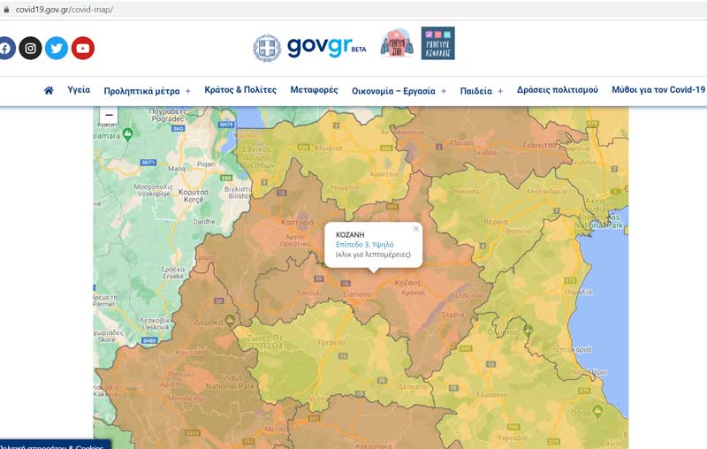Click the covid19.gov.gr address bar URL
707x449 pixels.
[x=64, y=10]
